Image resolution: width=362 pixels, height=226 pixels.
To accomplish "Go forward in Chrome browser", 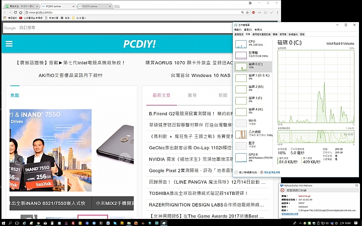I will (10, 13).
